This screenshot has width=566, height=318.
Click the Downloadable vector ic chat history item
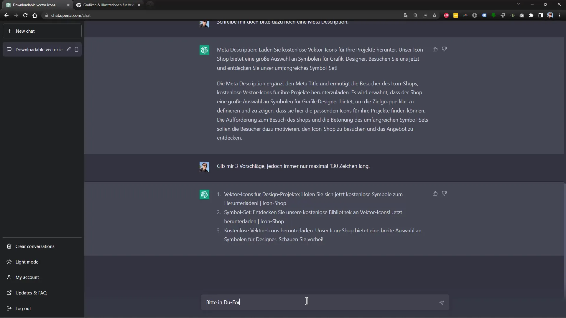tap(39, 49)
